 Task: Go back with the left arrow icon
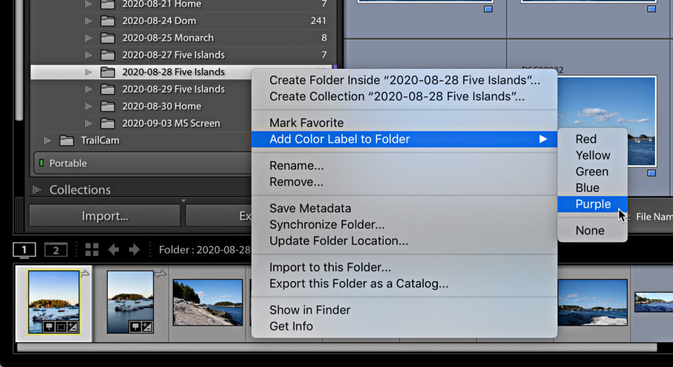[x=114, y=249]
